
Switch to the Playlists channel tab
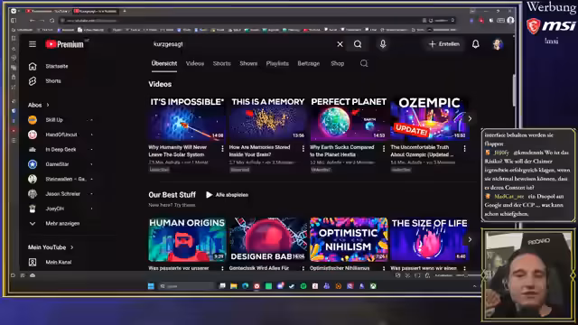(x=277, y=63)
